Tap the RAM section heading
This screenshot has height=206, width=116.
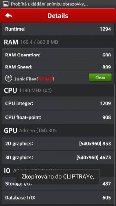11,42
